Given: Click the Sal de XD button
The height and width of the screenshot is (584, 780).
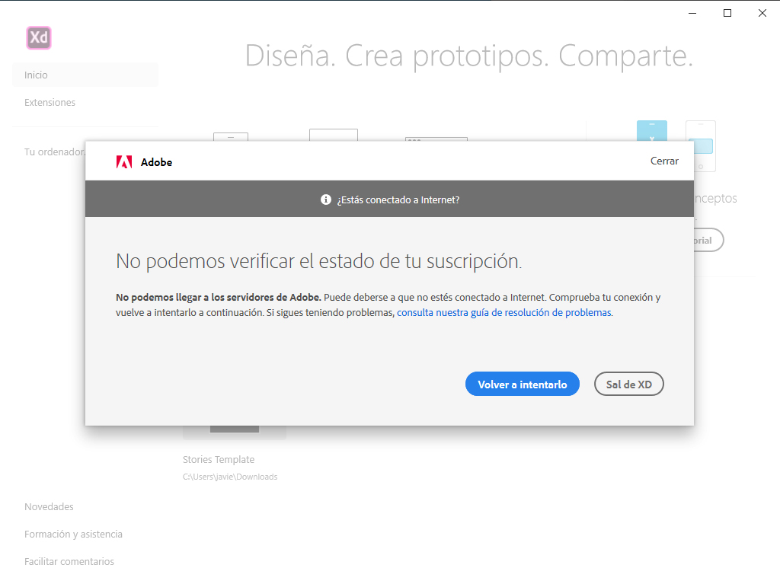Looking at the screenshot, I should [x=628, y=384].
